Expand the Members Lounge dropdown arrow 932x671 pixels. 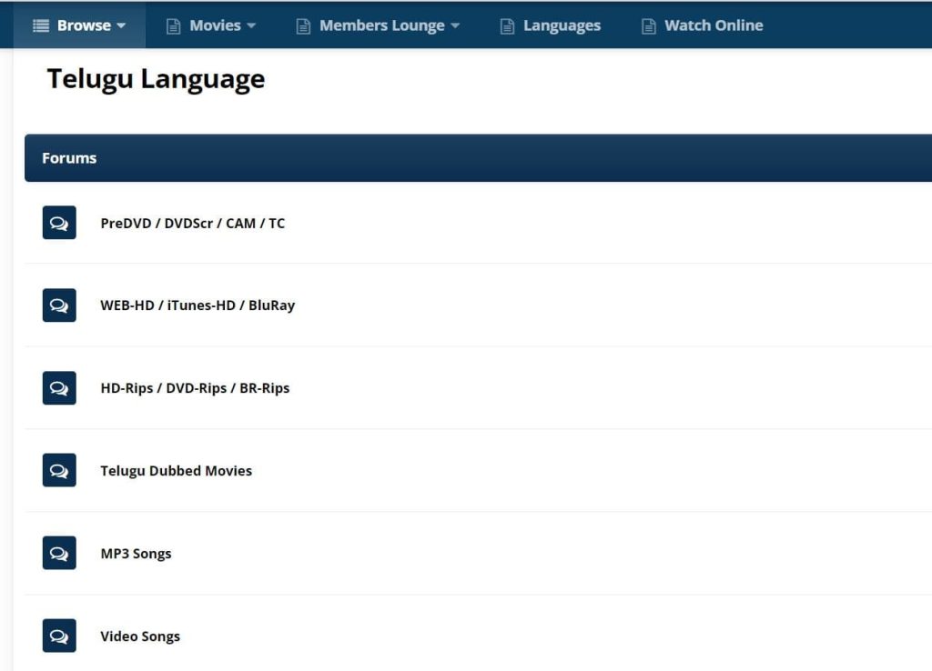click(455, 25)
